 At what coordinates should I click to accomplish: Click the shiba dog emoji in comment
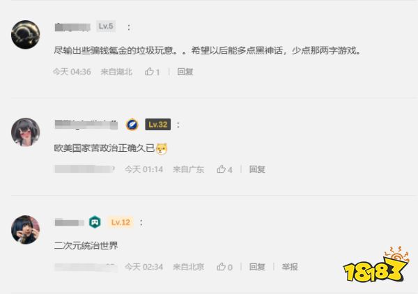[x=162, y=148]
